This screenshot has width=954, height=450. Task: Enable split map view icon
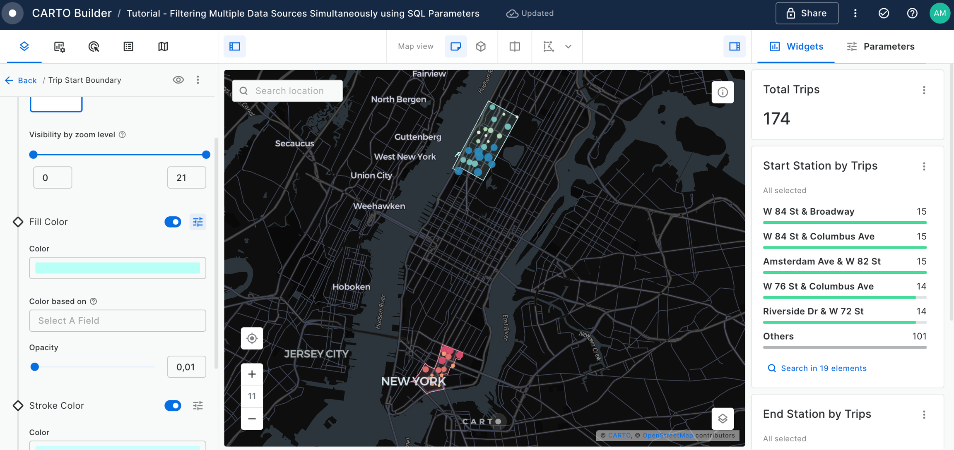tap(515, 46)
